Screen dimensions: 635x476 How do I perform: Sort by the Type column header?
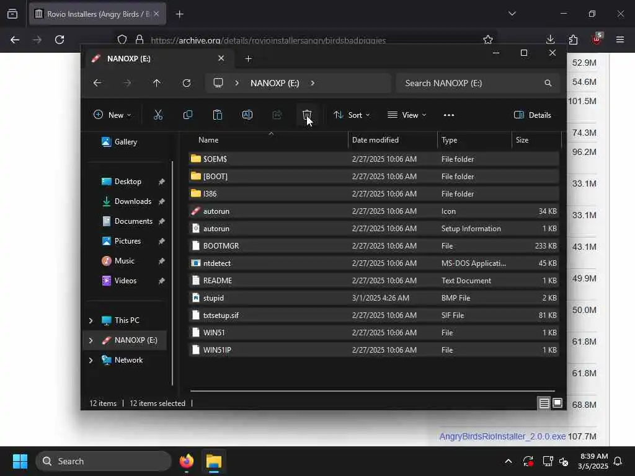point(474,139)
